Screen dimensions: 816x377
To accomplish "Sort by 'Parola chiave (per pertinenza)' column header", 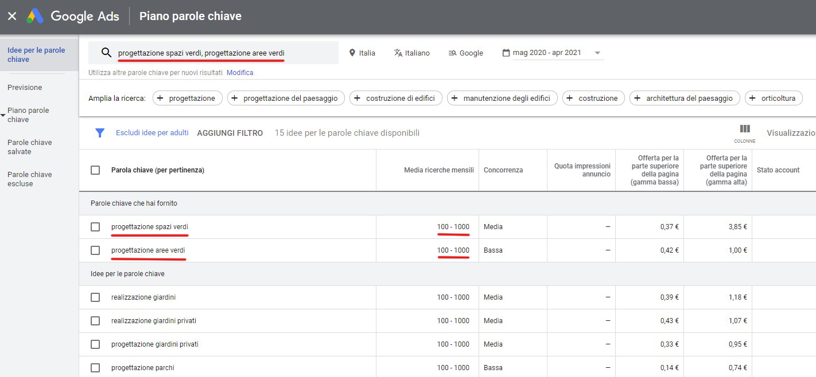I will click(158, 170).
